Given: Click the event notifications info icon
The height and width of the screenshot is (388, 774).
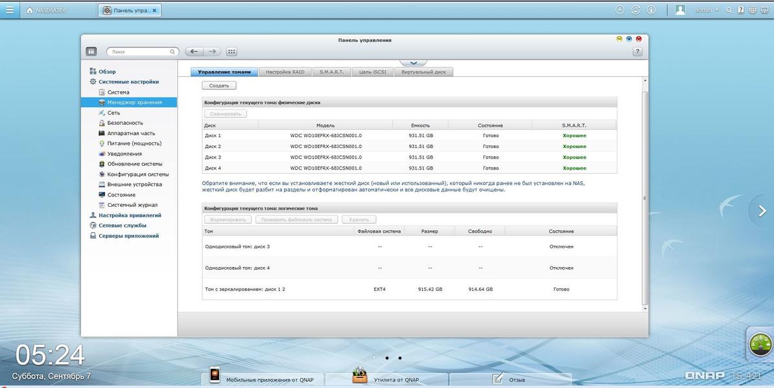Looking at the screenshot, I should (x=651, y=10).
